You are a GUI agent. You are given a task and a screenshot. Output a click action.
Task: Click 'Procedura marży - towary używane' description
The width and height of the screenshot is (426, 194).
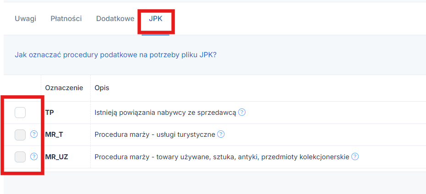(222, 157)
